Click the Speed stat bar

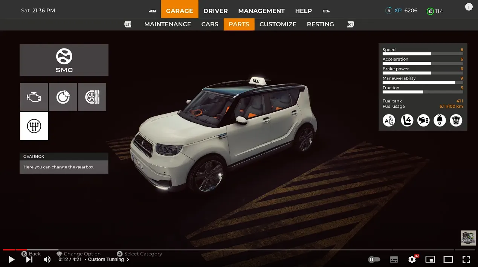pos(423,54)
